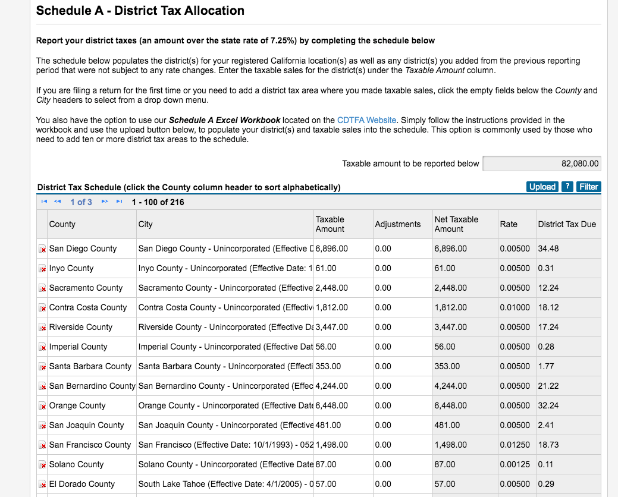Go to the previous page of schedule

click(x=58, y=202)
